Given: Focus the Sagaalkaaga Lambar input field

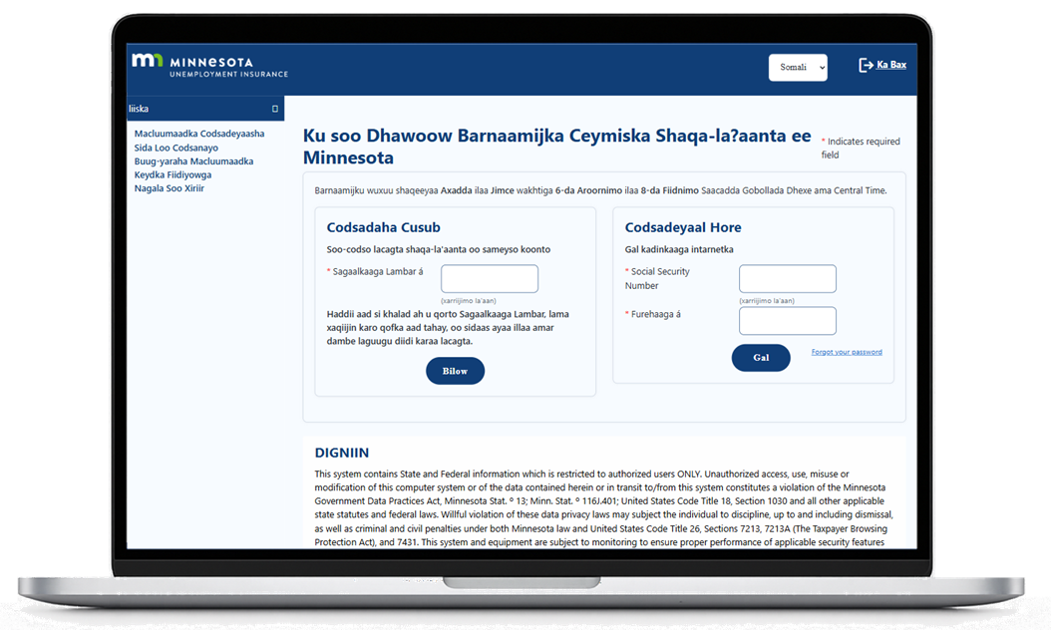Looking at the screenshot, I should tap(490, 278).
